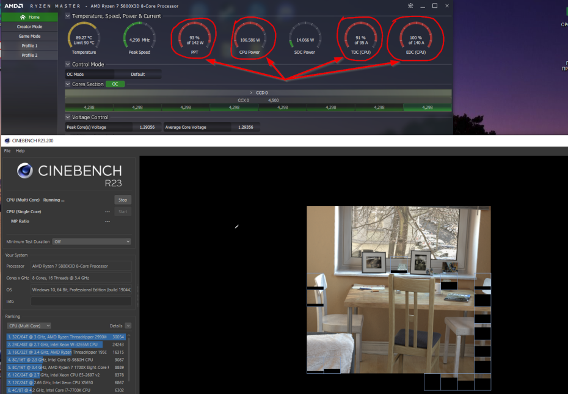Maximize the Ryzen Master window
Viewport: 568px width, 394px height.
(x=435, y=5)
